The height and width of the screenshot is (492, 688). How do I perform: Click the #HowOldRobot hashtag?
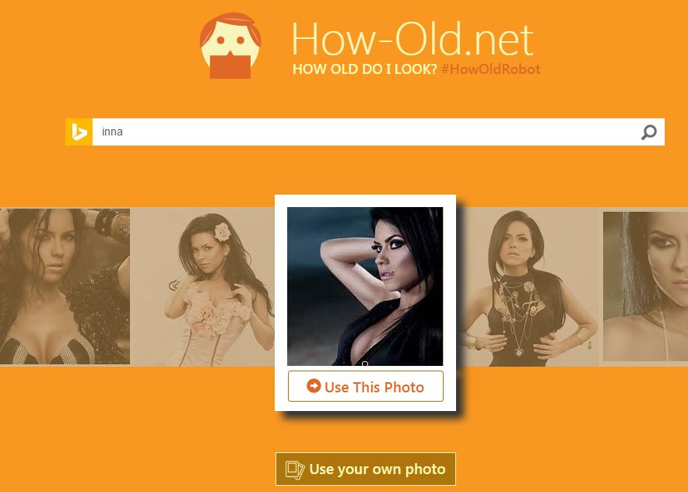(x=490, y=69)
